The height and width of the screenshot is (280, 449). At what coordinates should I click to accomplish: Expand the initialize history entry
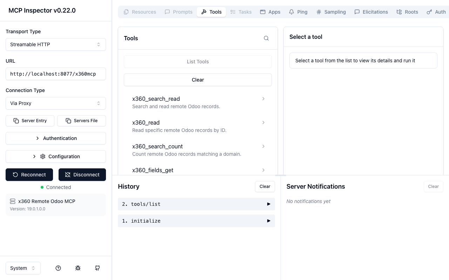196,221
